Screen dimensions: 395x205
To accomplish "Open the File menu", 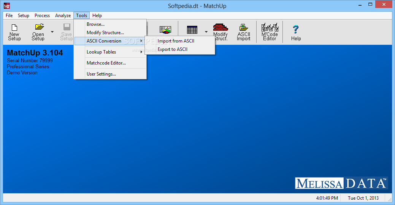I will click(9, 16).
